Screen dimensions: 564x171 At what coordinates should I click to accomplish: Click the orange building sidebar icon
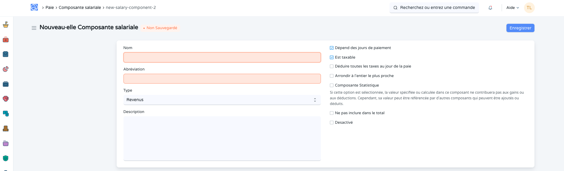point(6,128)
